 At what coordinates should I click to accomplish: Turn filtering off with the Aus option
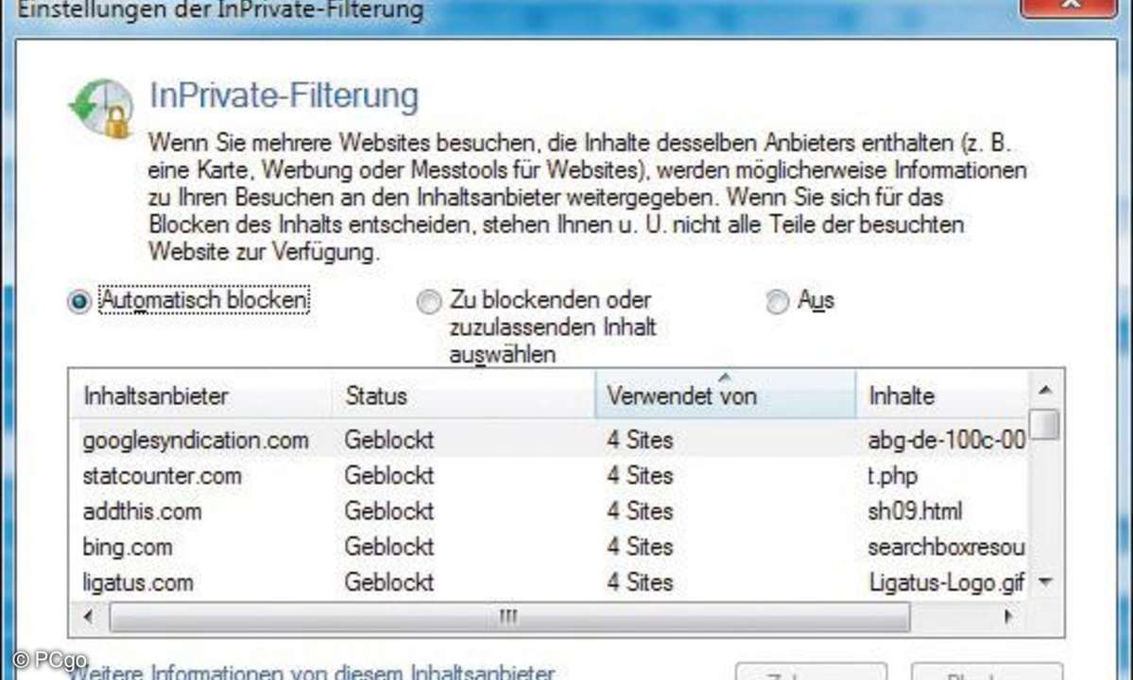[778, 301]
